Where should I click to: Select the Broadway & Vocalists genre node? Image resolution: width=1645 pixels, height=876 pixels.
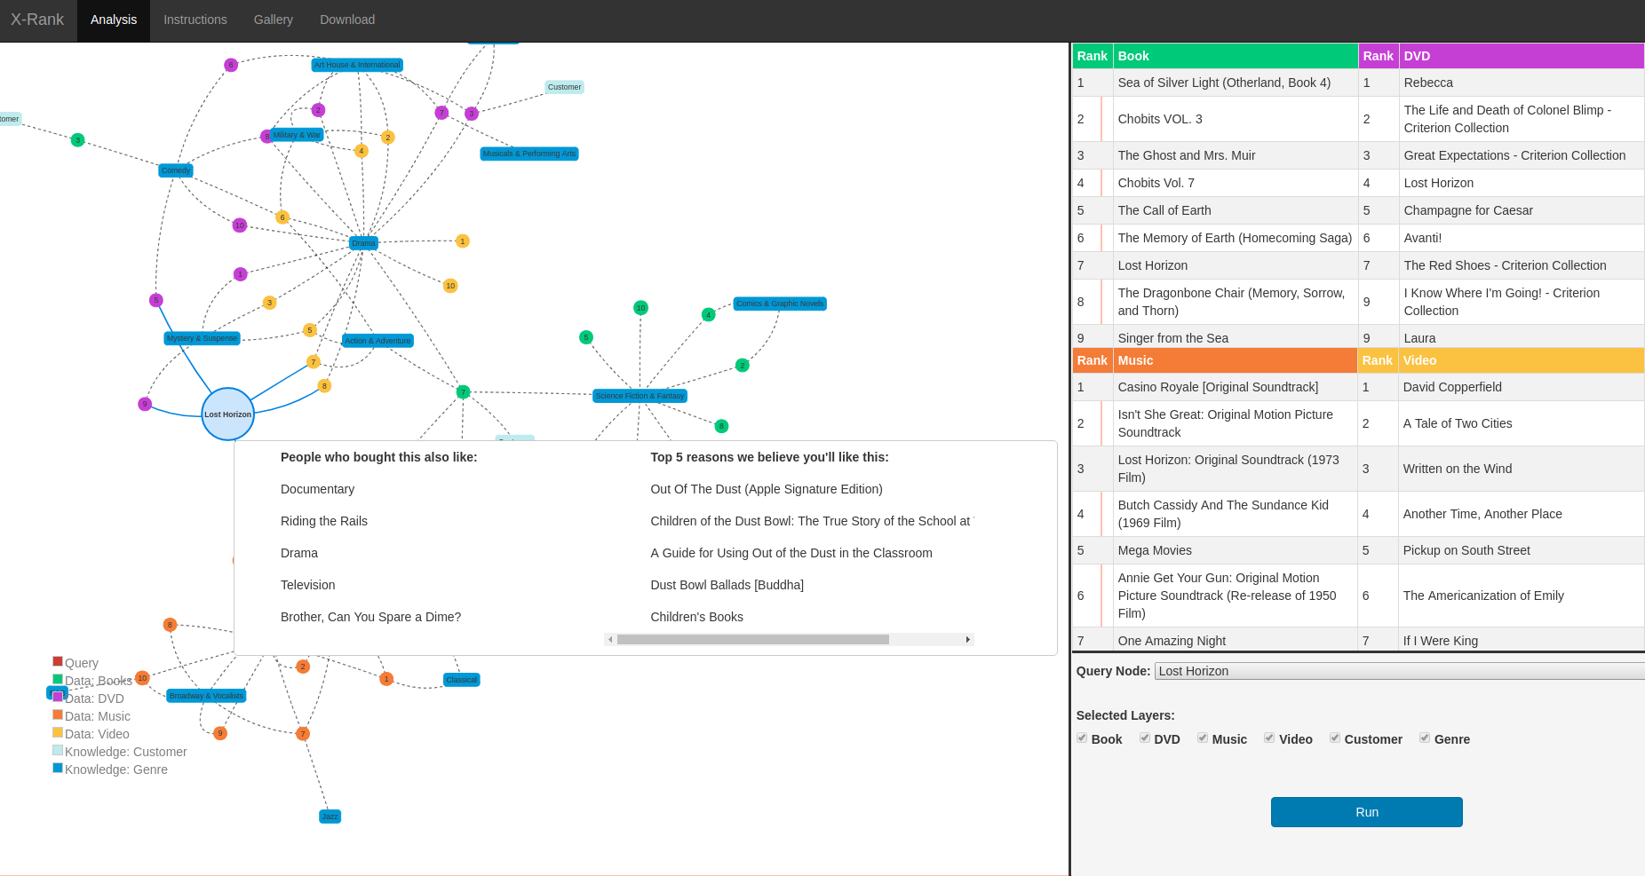pyautogui.click(x=206, y=696)
